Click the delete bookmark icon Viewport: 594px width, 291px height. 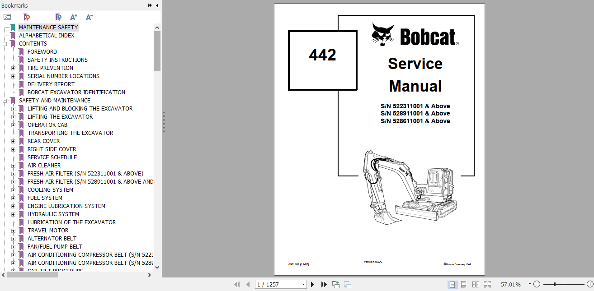coord(27,17)
